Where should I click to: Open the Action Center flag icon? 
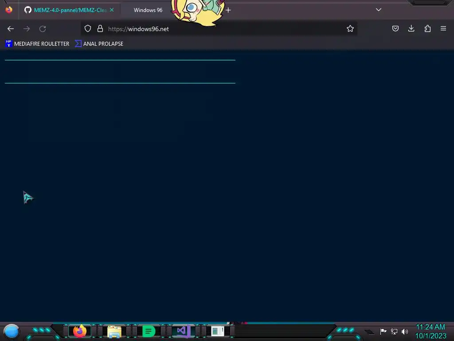coord(383,331)
